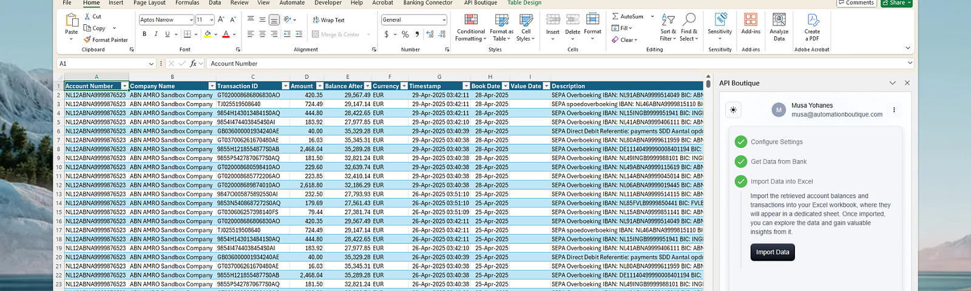This screenshot has width=971, height=291.
Task: Open the General number format dropdown
Action: pyautogui.click(x=444, y=20)
